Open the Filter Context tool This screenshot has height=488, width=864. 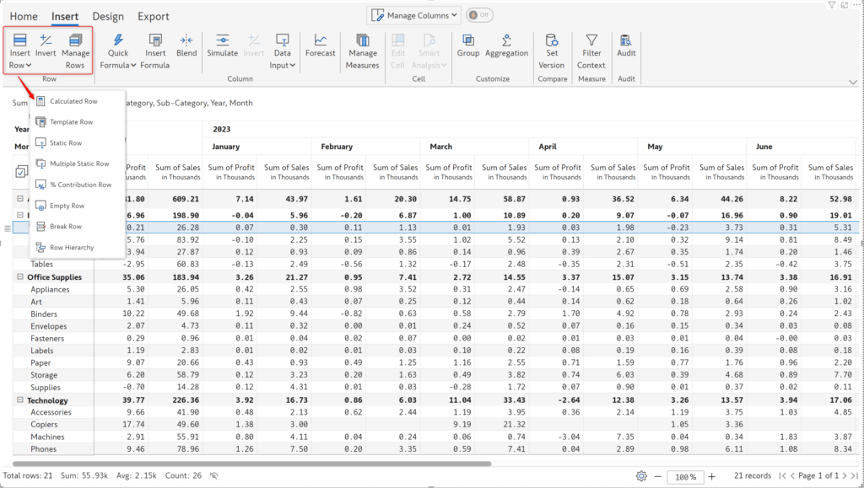(x=591, y=51)
